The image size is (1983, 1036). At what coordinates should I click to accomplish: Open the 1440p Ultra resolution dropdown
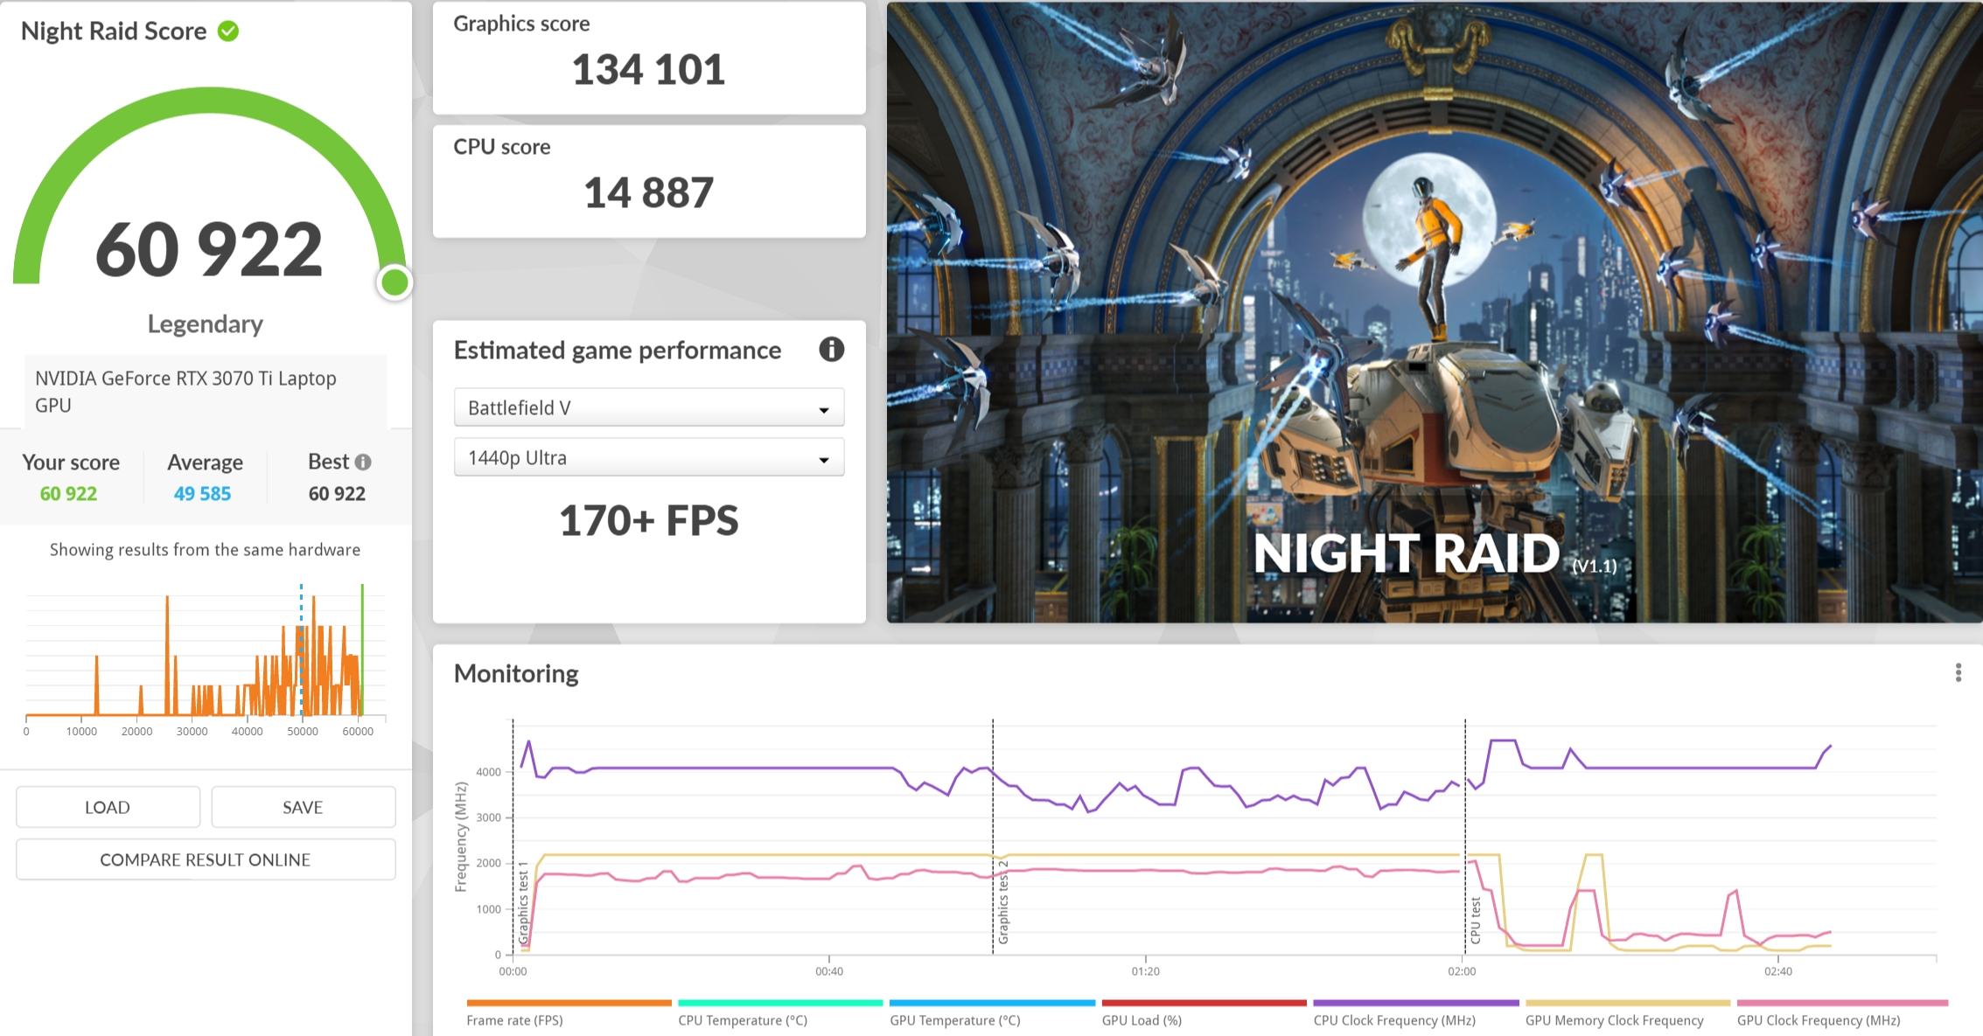tap(649, 457)
